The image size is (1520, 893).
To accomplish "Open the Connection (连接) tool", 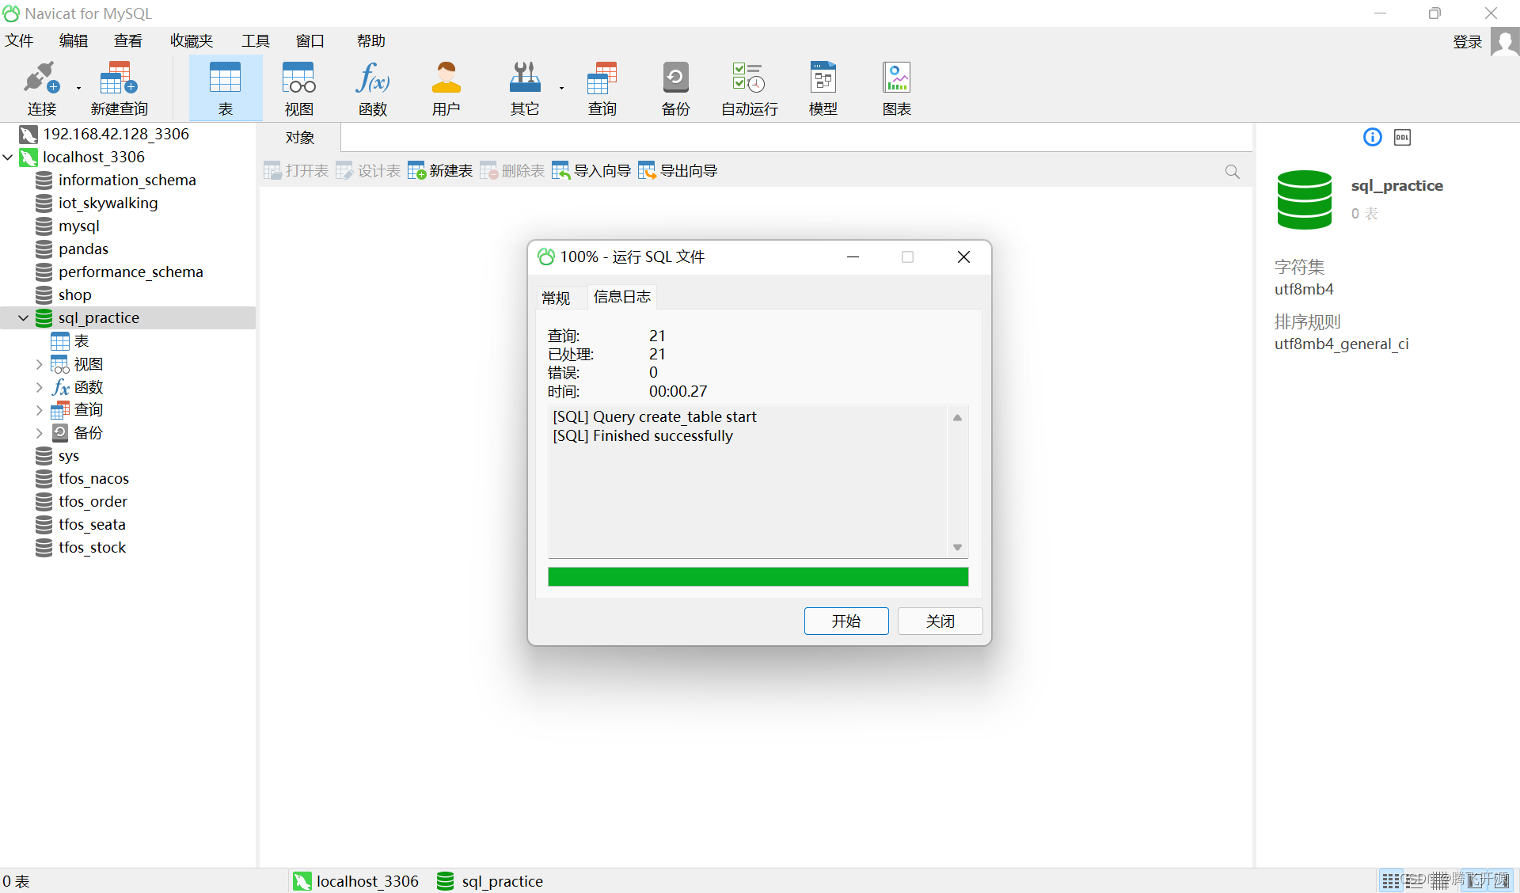I will coord(41,88).
